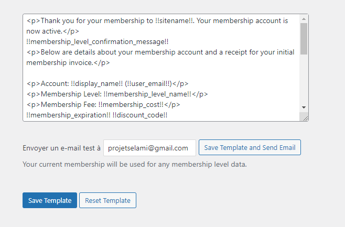Click the template scrollbar up arrow
This screenshot has height=227, width=345.
pos(304,18)
